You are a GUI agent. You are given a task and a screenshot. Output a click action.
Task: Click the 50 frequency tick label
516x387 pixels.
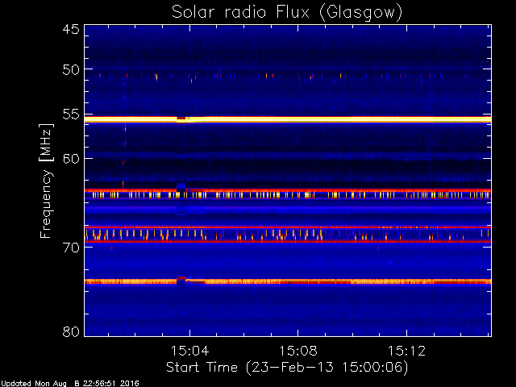71,69
